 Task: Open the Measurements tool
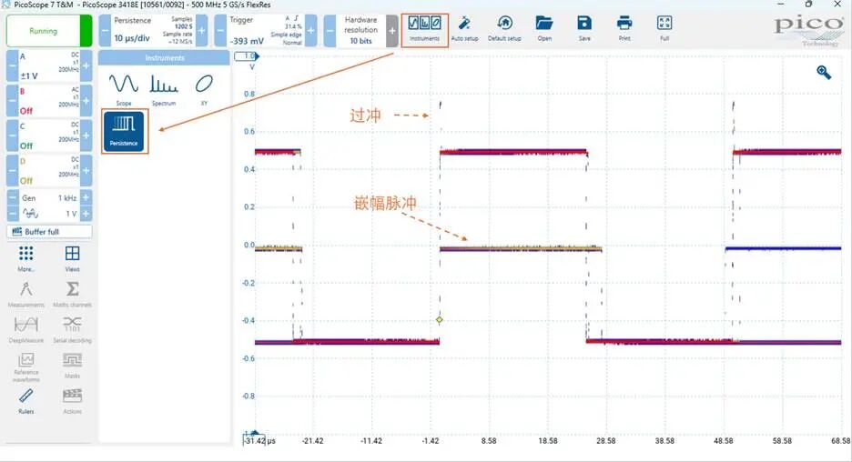[x=26, y=295]
